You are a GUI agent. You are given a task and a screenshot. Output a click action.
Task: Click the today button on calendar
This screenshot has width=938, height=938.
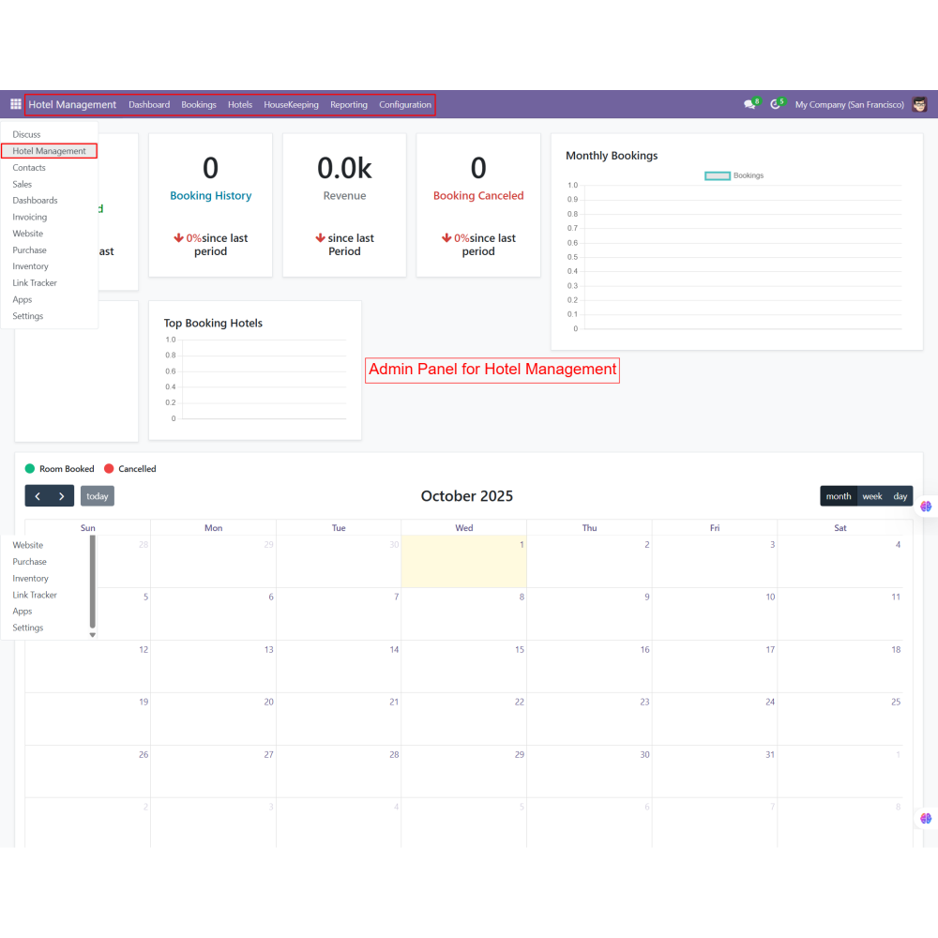[98, 496]
